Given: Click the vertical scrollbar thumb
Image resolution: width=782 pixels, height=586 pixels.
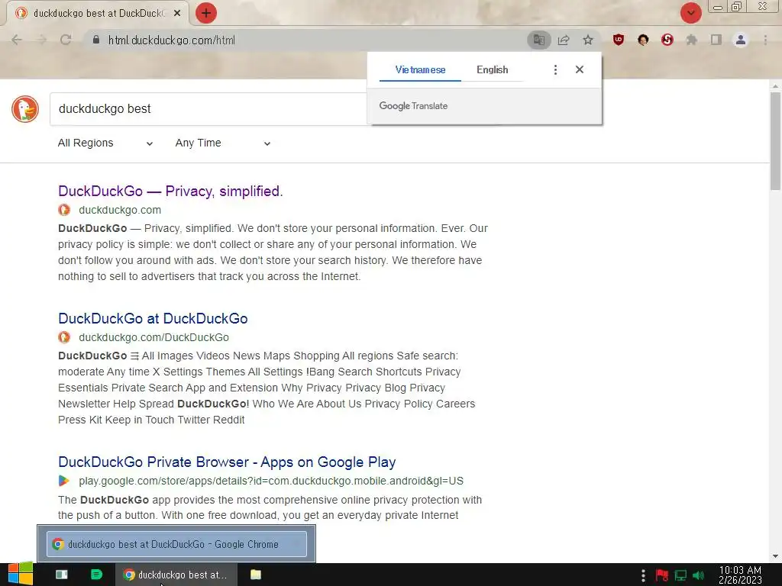Looking at the screenshot, I should tap(775, 140).
